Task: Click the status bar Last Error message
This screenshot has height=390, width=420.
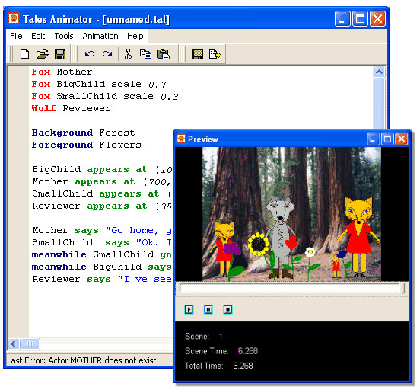Action: pos(81,360)
